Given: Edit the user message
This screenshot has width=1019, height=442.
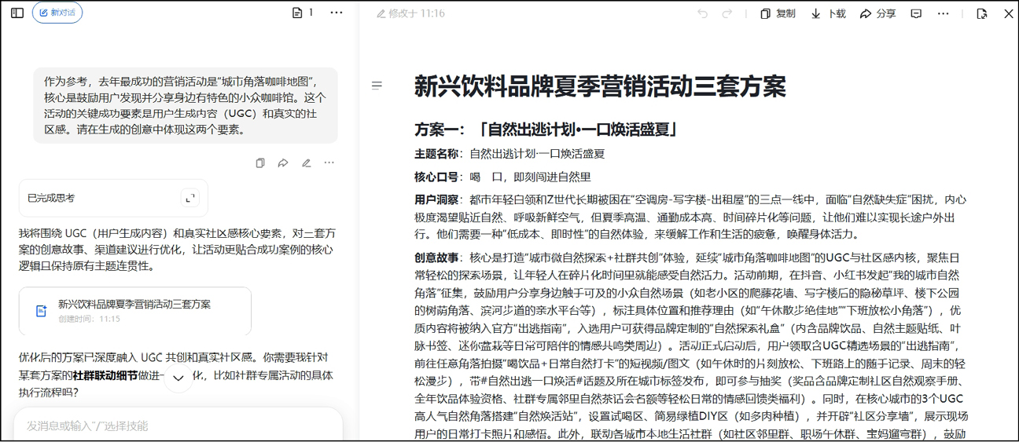Looking at the screenshot, I should [307, 163].
